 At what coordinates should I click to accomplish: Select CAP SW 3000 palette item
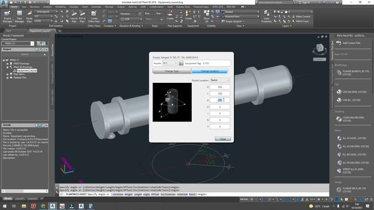(351, 92)
